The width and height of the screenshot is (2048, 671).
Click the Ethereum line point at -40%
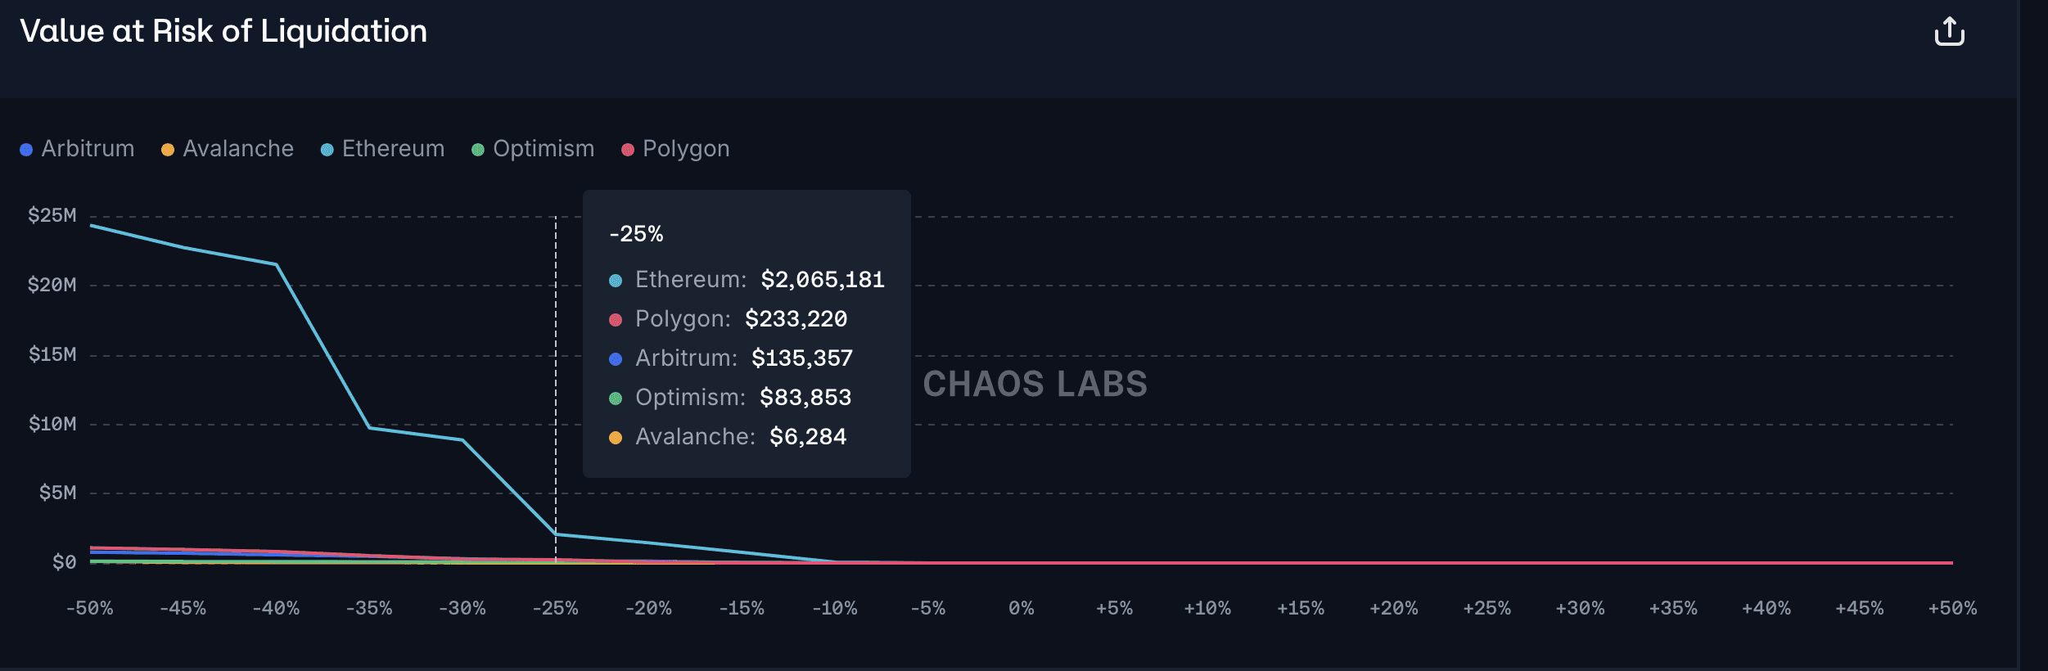pyautogui.click(x=277, y=264)
